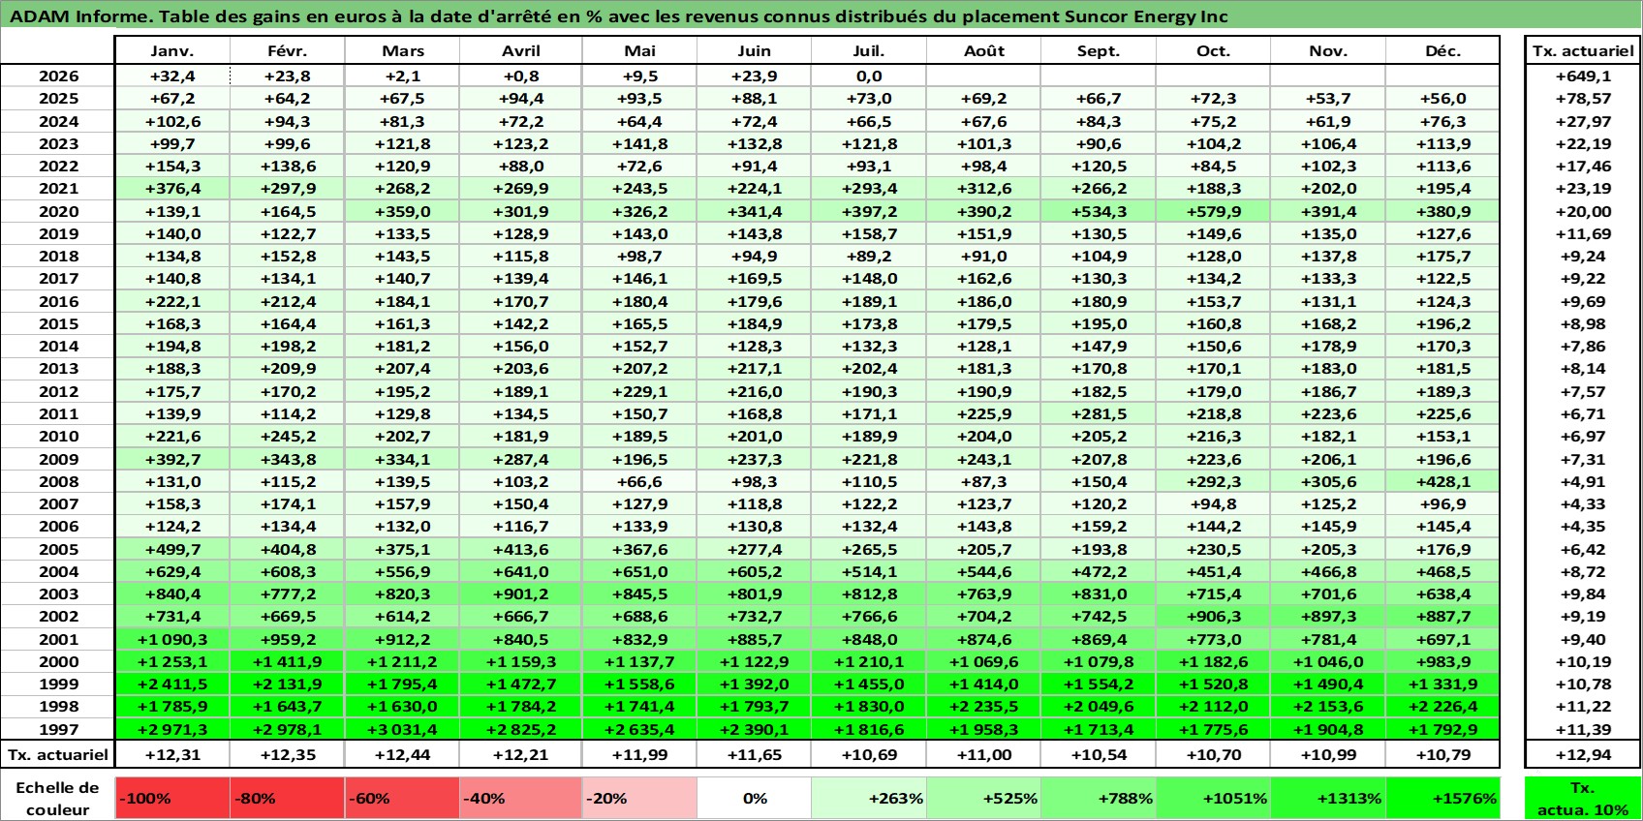The height and width of the screenshot is (821, 1643).
Task: Choose the +525% color scale swatch
Action: (x=984, y=799)
